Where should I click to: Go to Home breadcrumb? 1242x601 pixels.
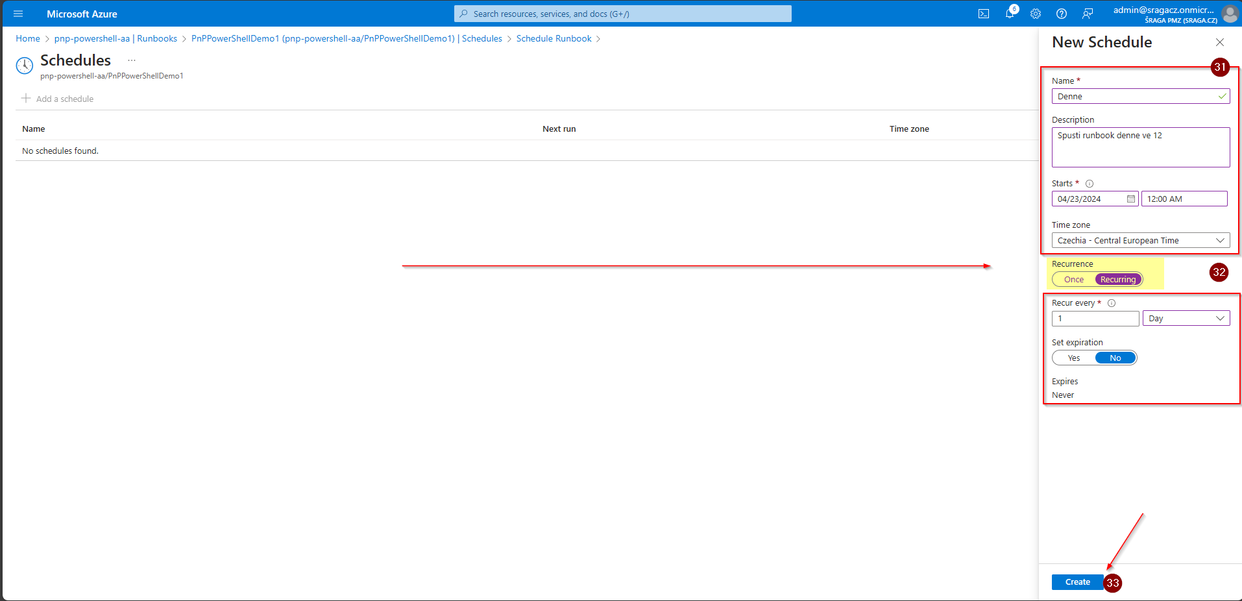(28, 38)
